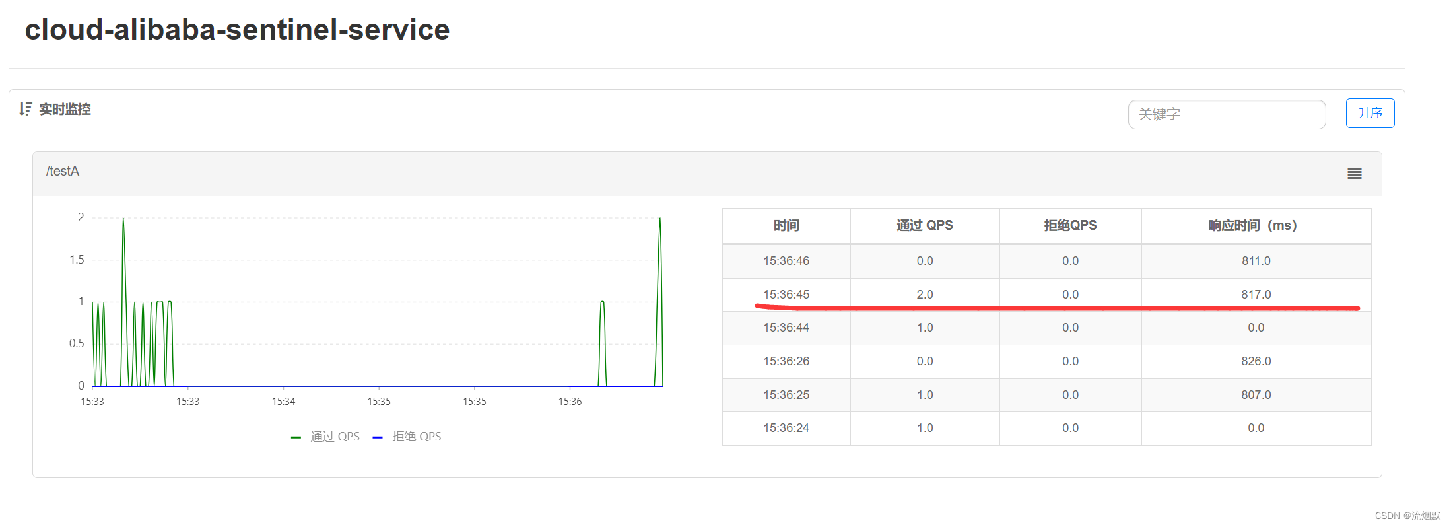Click the cloud-alibaba-sentinel-service heading
This screenshot has width=1451, height=527.
(237, 30)
